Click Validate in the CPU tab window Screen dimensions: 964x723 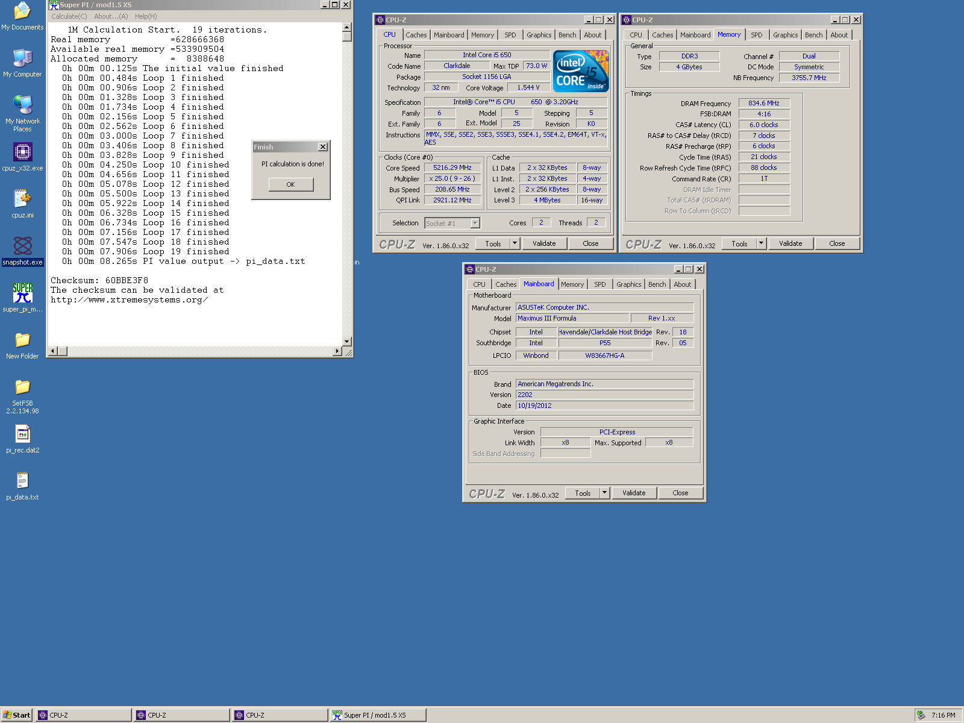click(544, 243)
